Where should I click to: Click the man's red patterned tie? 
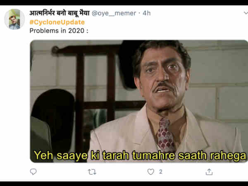point(166,134)
